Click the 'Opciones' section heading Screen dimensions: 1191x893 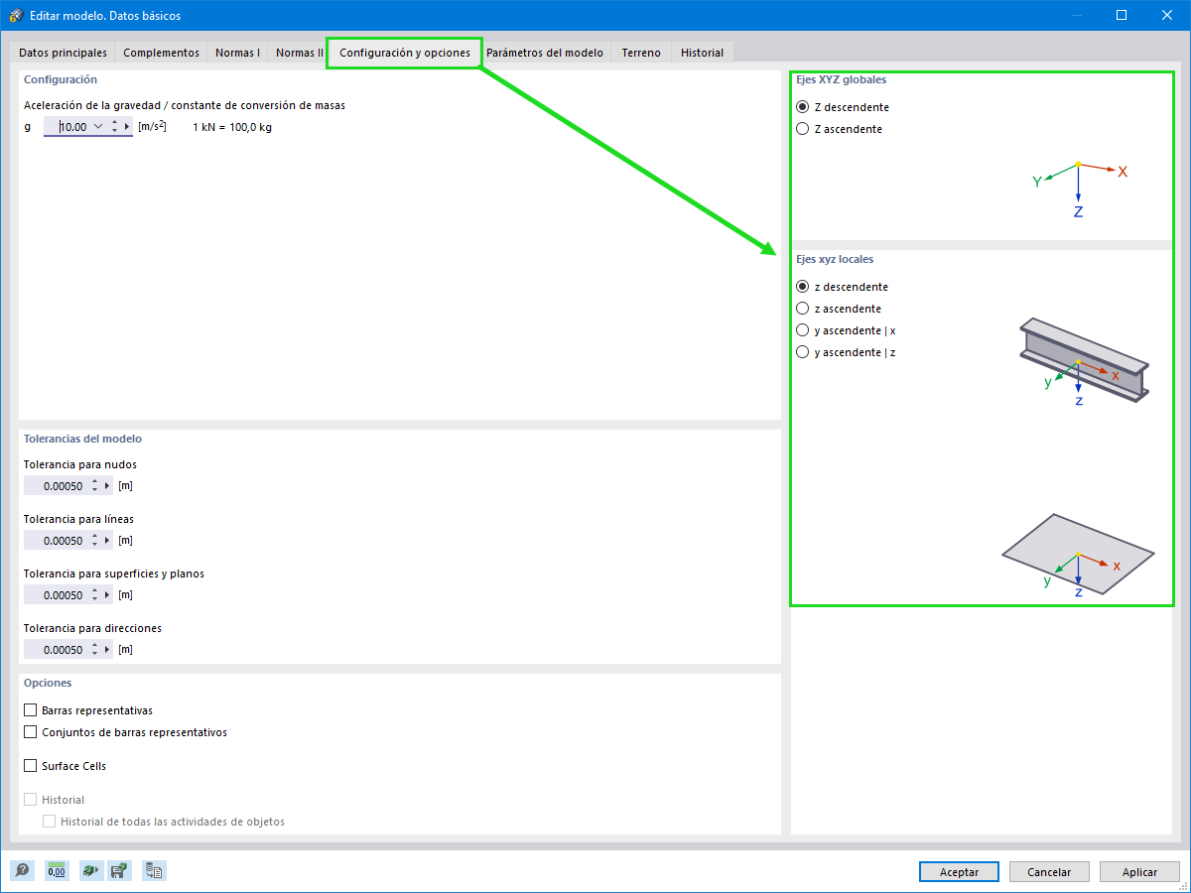(x=48, y=683)
